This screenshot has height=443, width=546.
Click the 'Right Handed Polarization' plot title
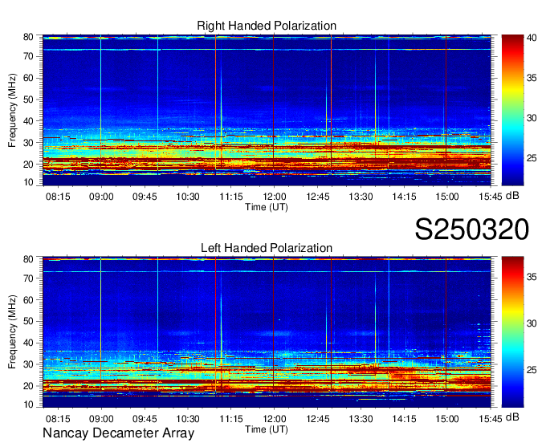267,26
